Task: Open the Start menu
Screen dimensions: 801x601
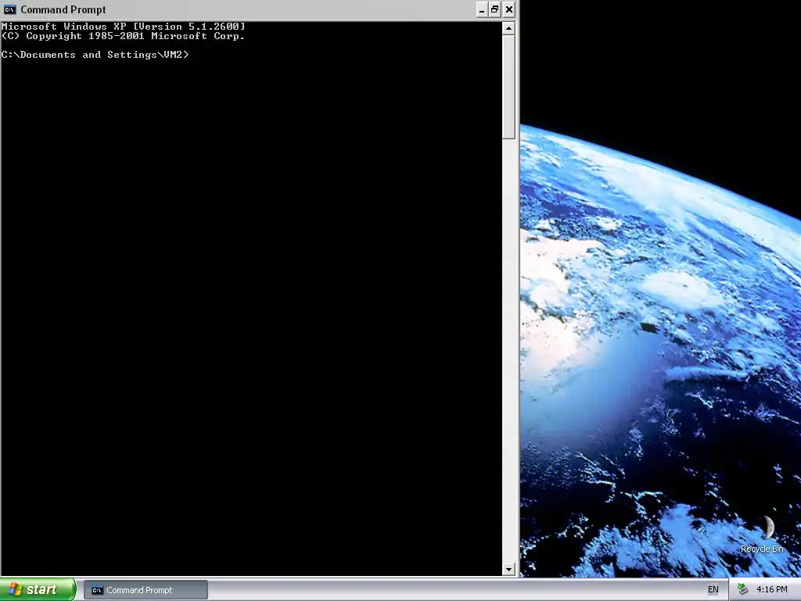Action: 38,589
